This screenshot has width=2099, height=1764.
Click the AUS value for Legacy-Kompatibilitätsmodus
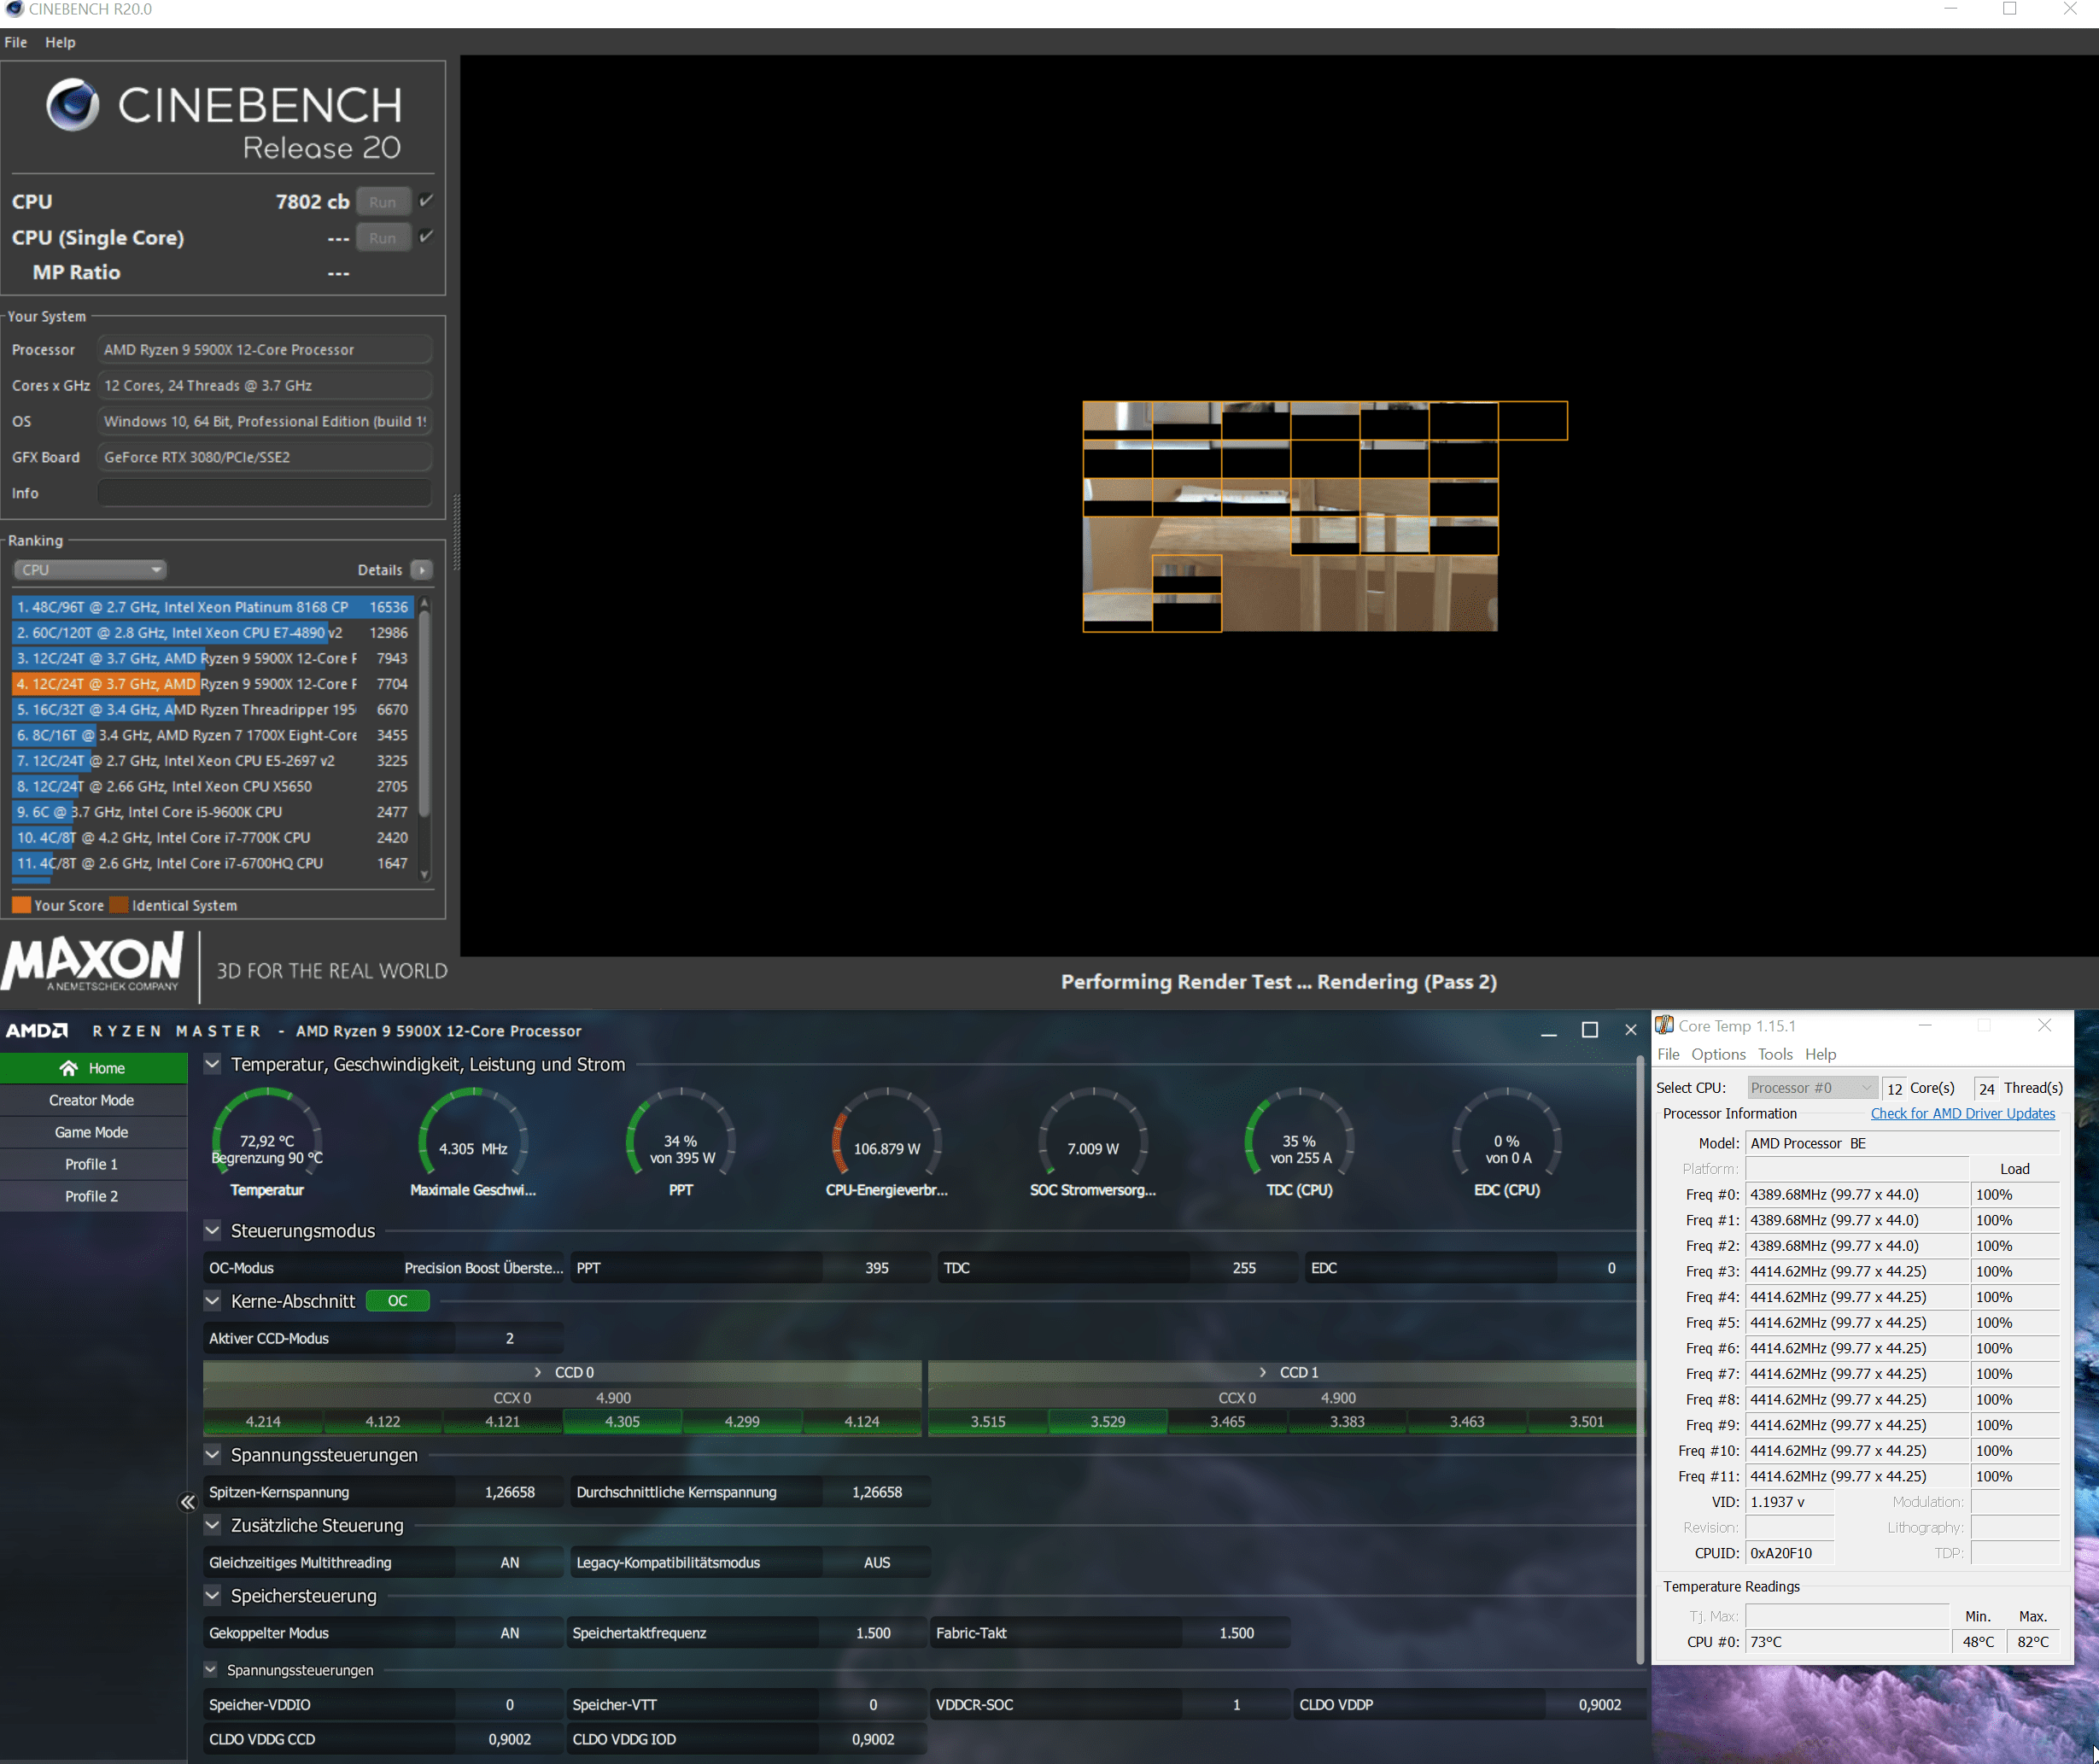pos(877,1562)
